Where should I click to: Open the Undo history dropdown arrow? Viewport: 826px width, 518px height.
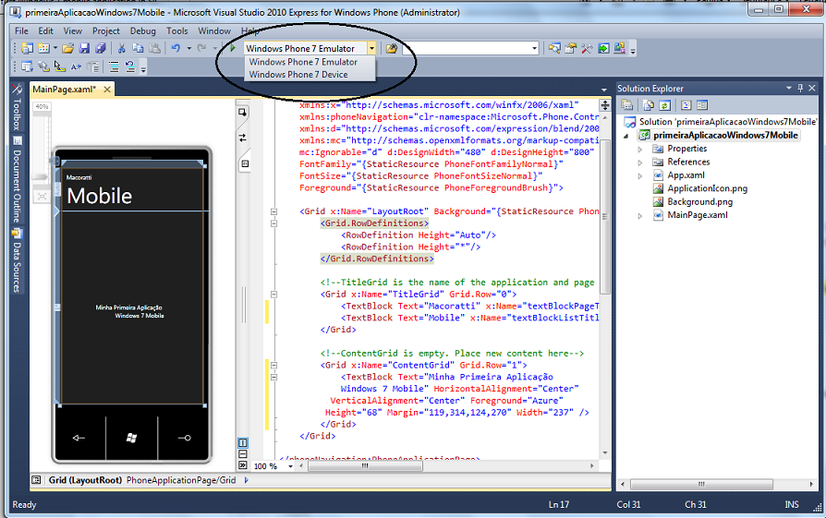[x=189, y=48]
